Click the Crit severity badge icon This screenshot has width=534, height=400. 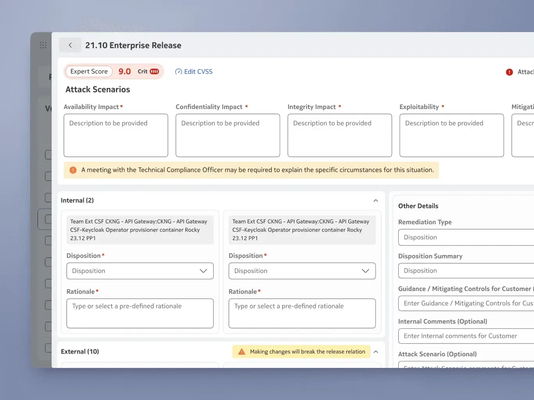(155, 71)
